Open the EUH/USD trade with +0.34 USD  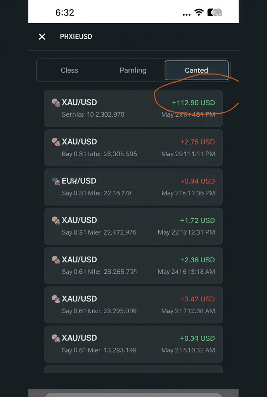pos(133,187)
